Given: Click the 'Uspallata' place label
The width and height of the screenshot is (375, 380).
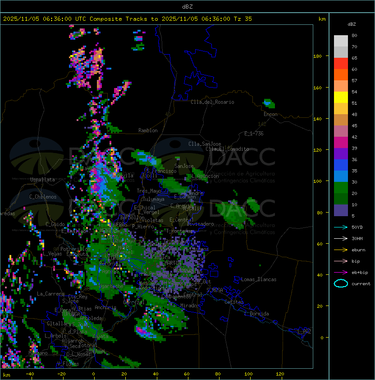Looking at the screenshot, I should click(x=42, y=180).
